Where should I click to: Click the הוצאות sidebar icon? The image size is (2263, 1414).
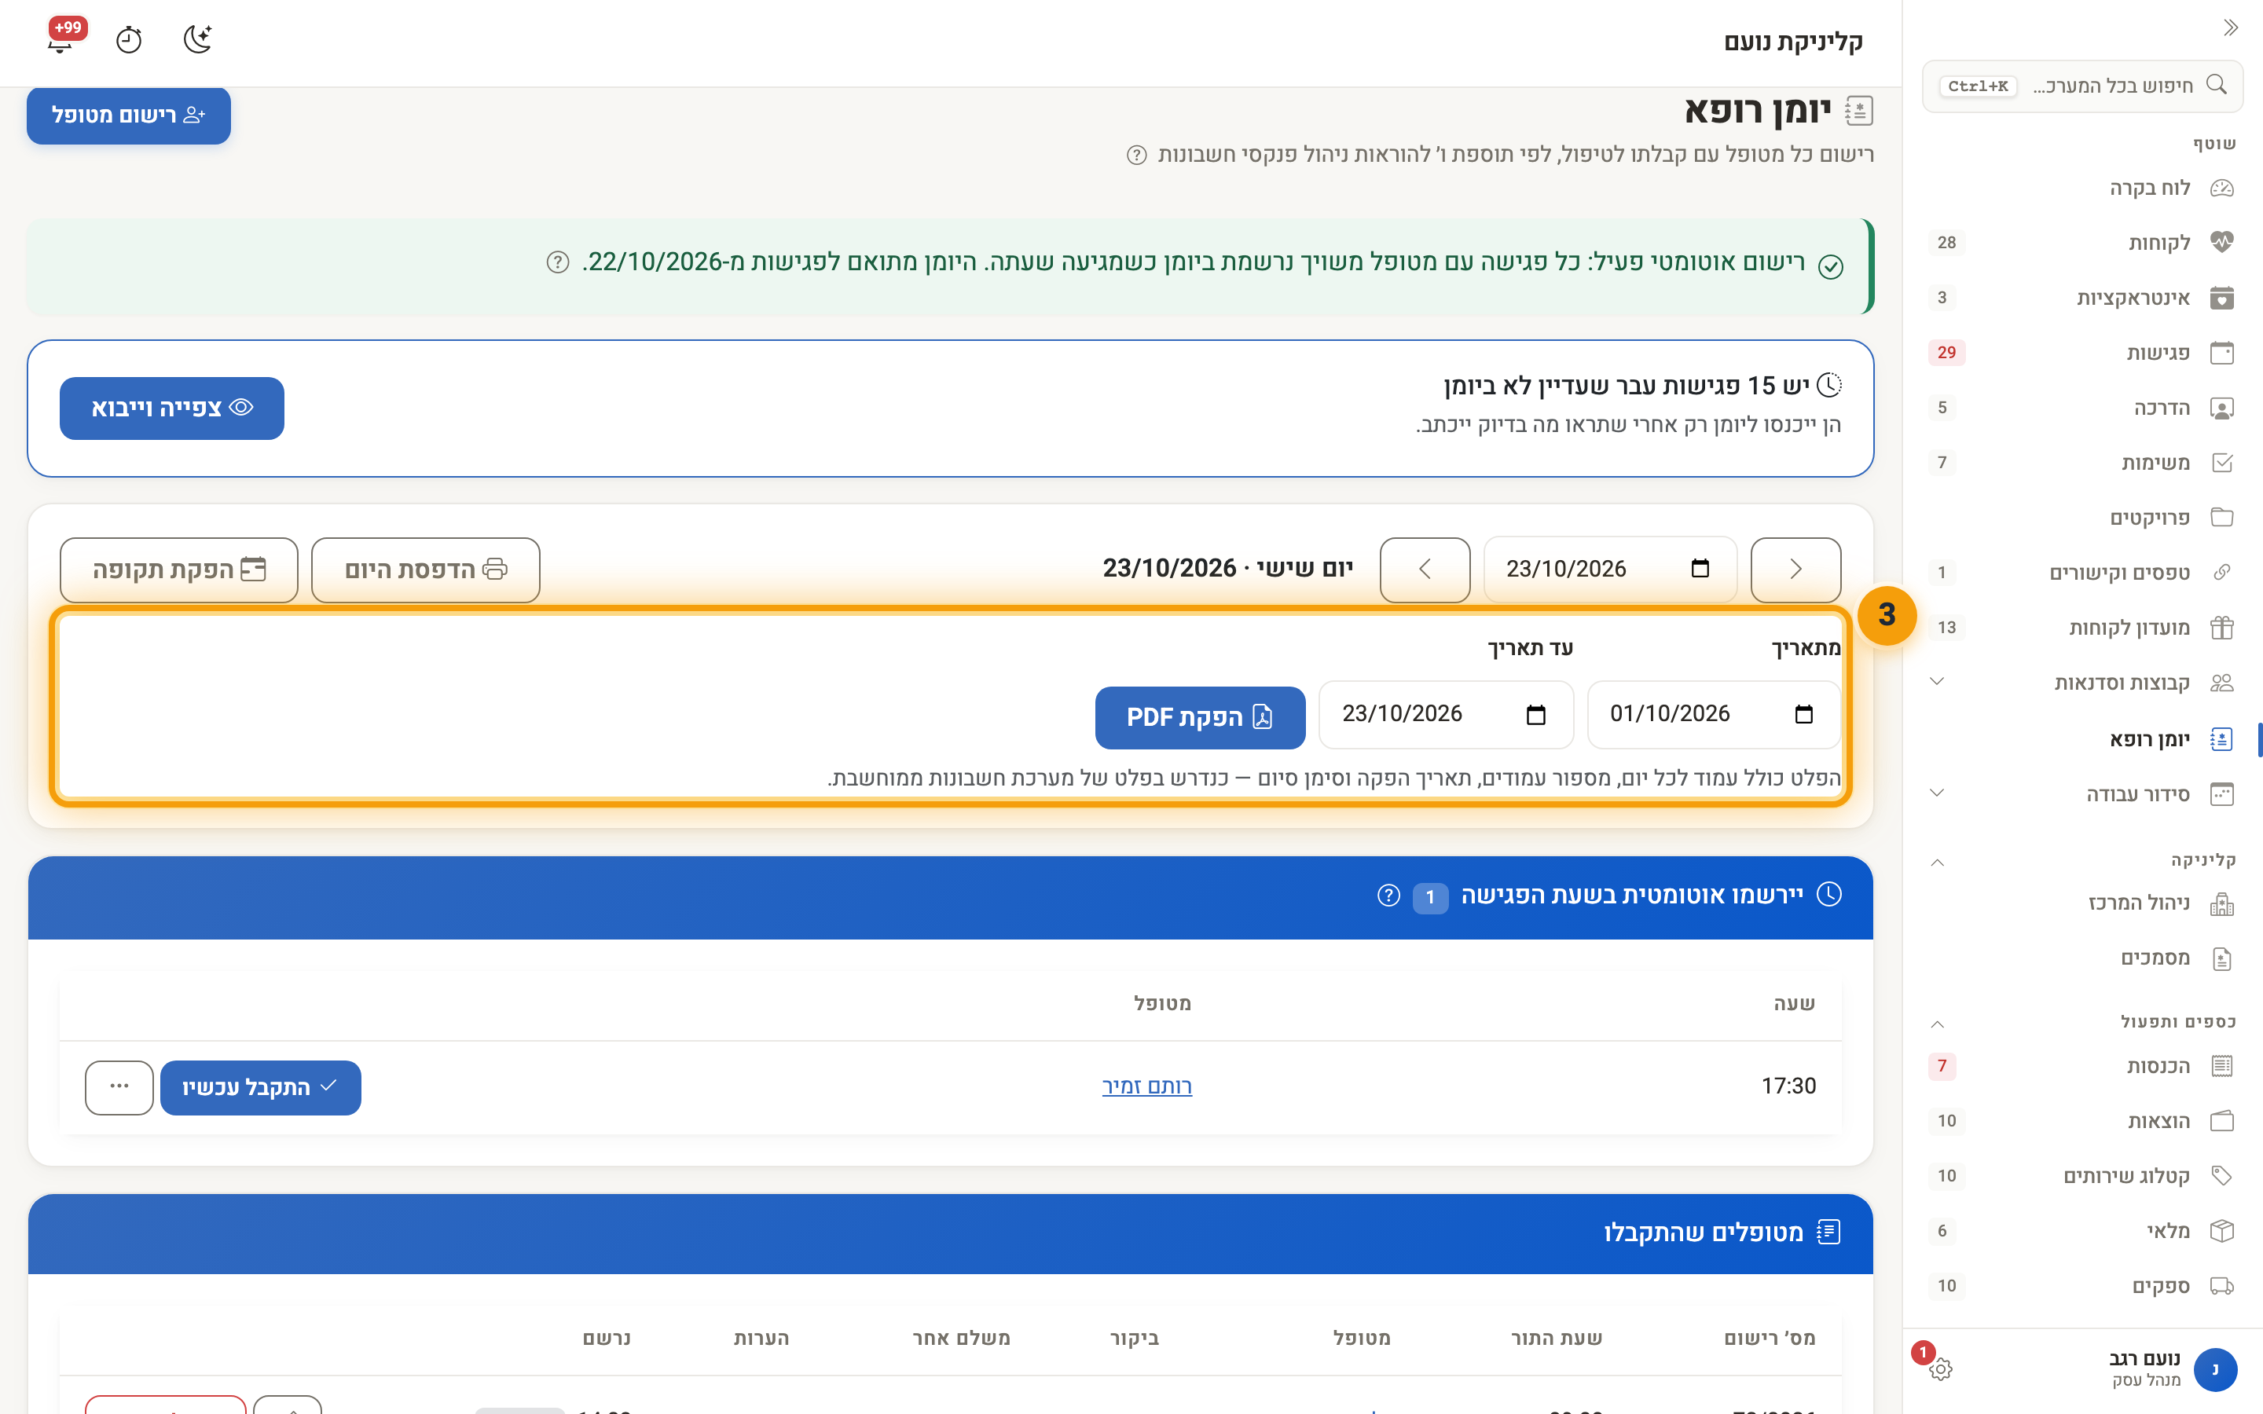2222,1121
